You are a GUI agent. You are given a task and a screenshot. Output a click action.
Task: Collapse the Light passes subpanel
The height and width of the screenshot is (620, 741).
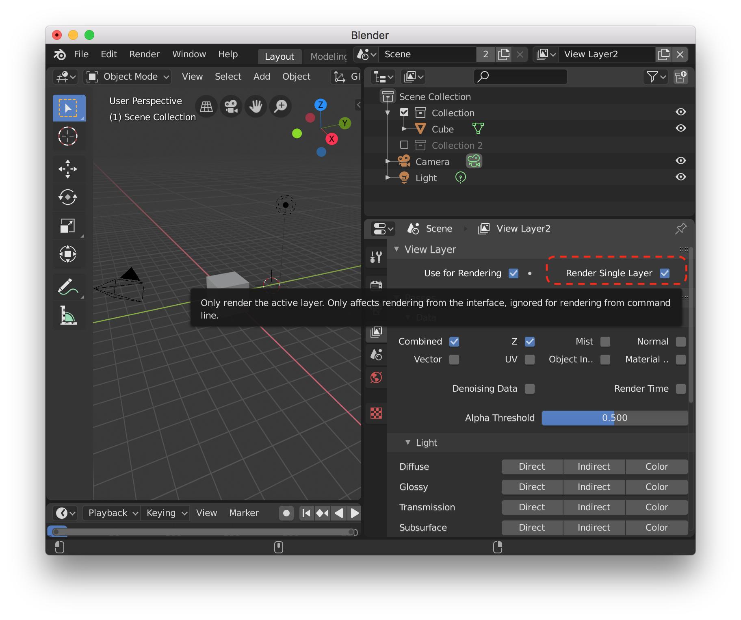pos(408,442)
